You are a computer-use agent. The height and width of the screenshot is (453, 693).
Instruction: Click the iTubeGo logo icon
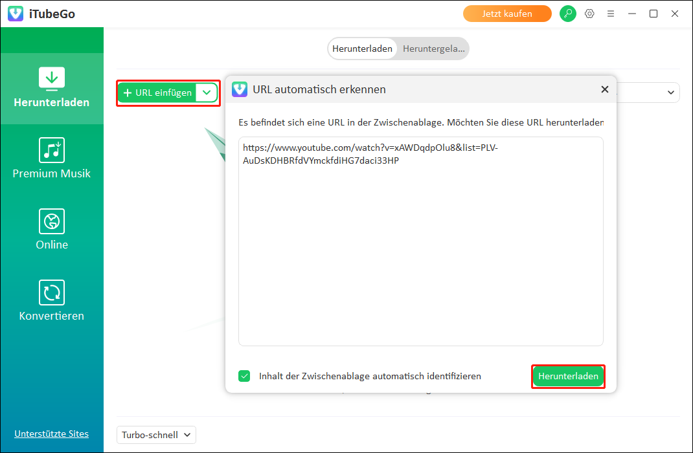[x=16, y=14]
